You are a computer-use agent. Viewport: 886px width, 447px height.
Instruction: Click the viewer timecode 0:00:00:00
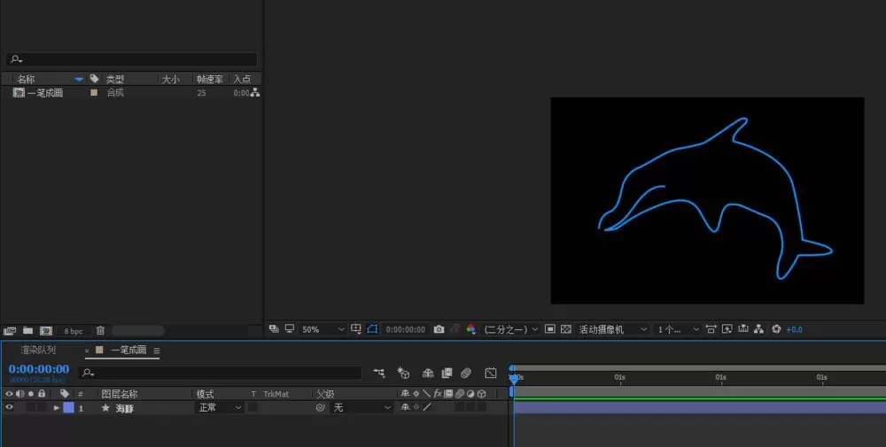tap(405, 329)
